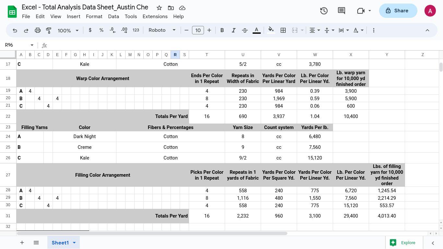Open the Help menu
The image size is (443, 249).
(x=178, y=17)
